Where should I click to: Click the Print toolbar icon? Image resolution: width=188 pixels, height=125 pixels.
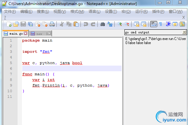(52, 24)
